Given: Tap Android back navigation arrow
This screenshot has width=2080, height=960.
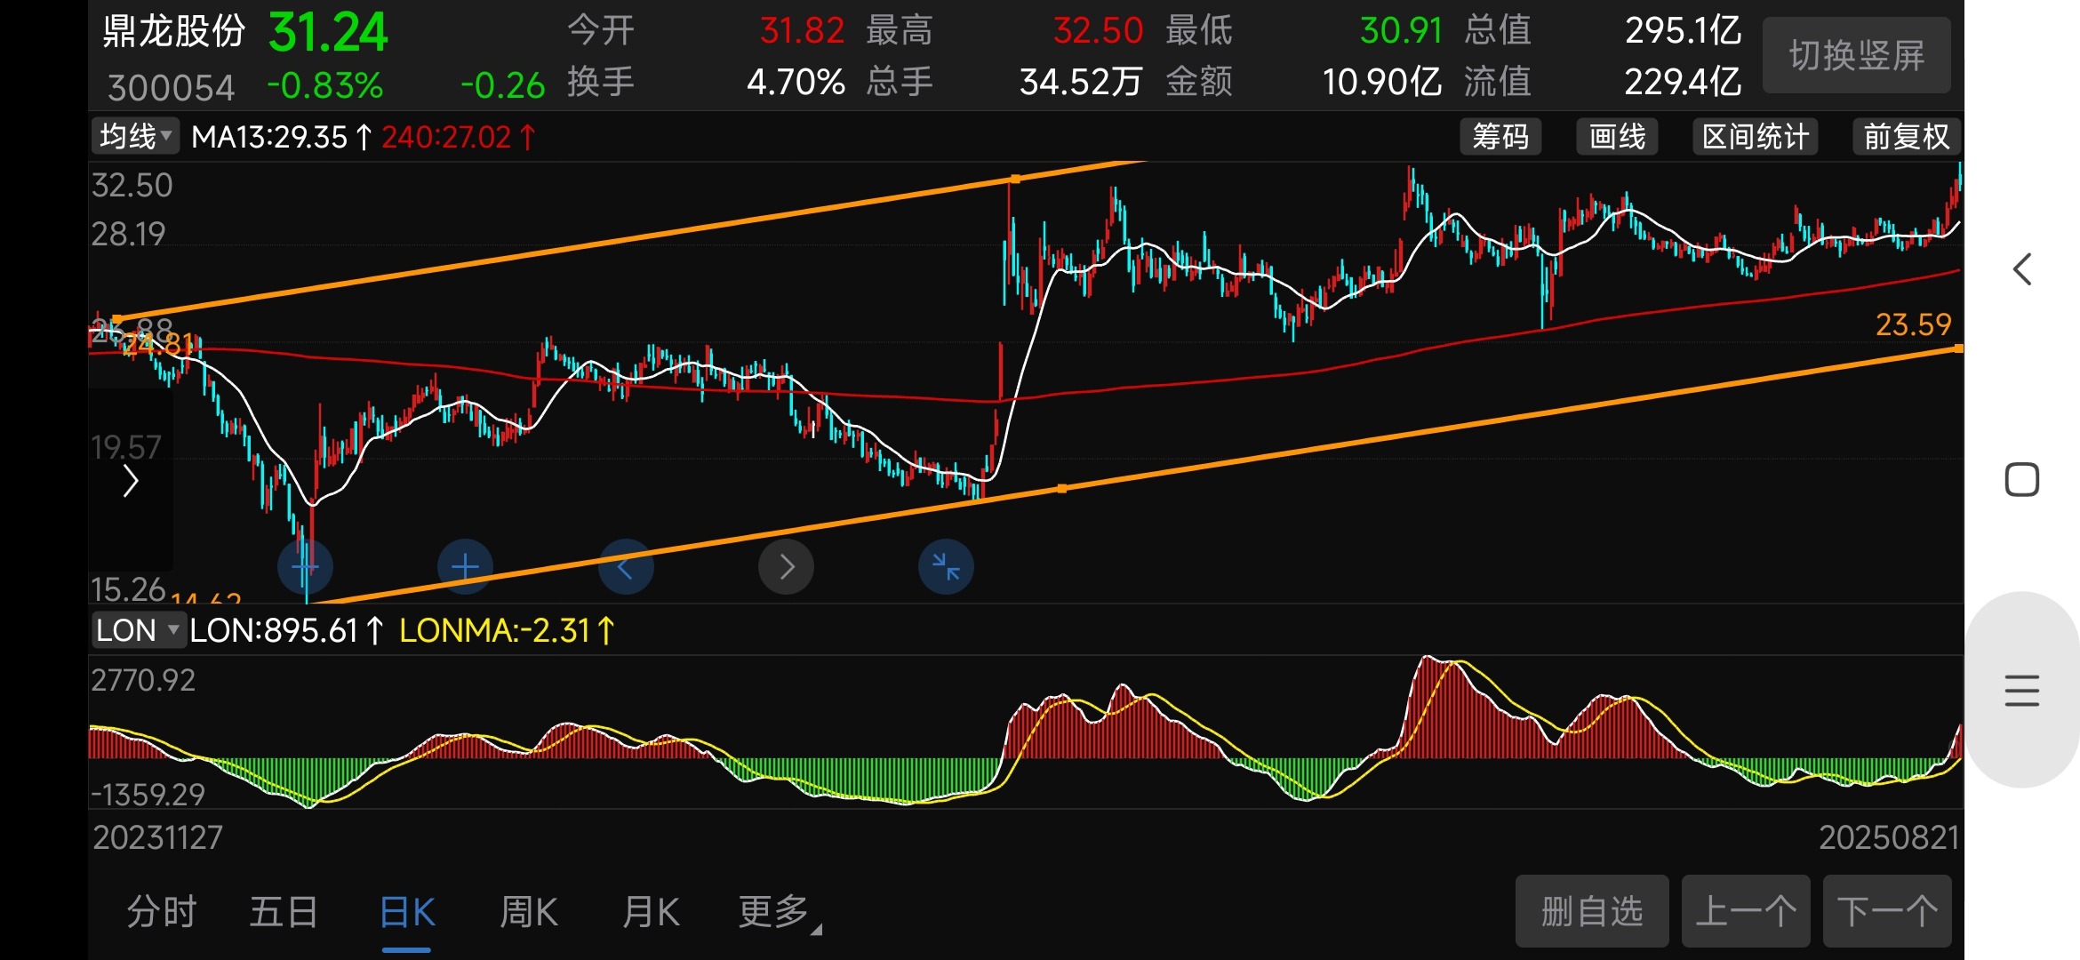Looking at the screenshot, I should point(2022,269).
